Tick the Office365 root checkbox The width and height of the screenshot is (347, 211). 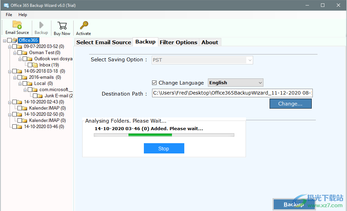point(9,40)
